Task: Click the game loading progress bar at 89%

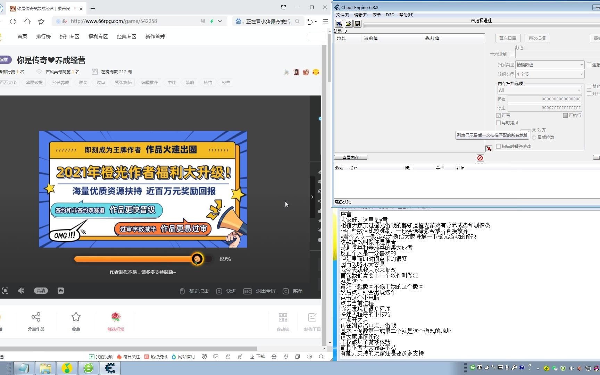Action: coord(143,259)
